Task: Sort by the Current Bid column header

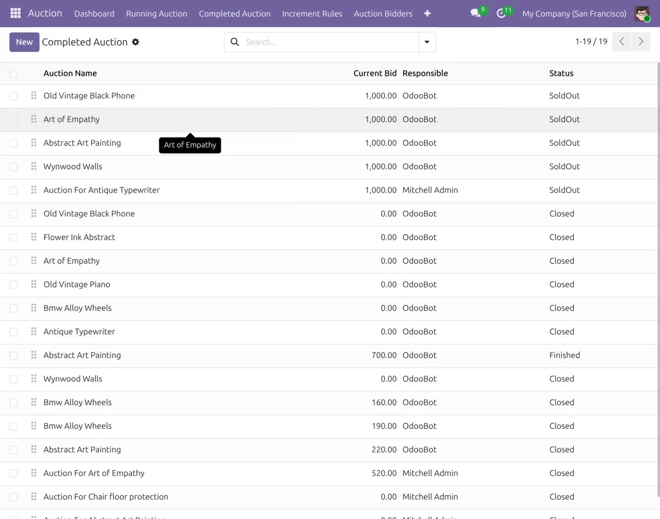Action: (x=375, y=73)
